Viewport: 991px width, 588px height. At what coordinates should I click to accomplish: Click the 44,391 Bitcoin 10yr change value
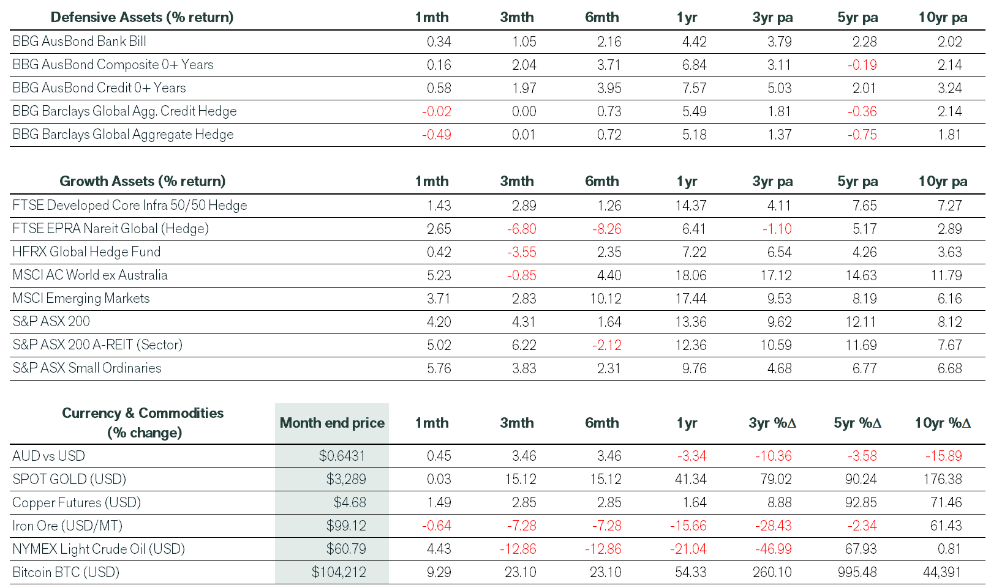point(942,572)
